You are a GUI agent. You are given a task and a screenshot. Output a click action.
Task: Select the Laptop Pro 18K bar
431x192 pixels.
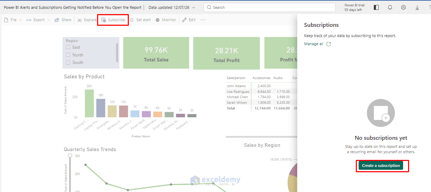point(101,108)
